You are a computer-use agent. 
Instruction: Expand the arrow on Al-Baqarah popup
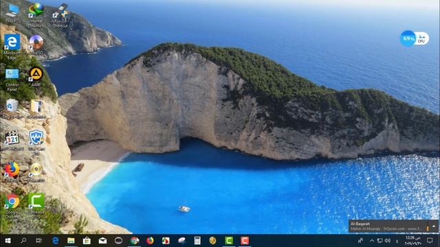tap(434, 226)
